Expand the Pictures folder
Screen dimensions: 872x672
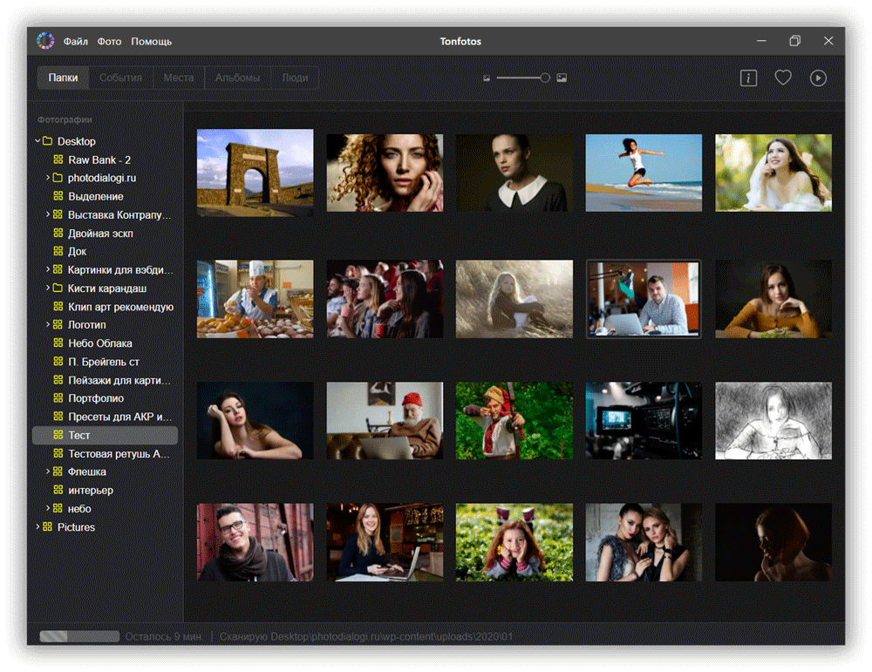pyautogui.click(x=37, y=526)
